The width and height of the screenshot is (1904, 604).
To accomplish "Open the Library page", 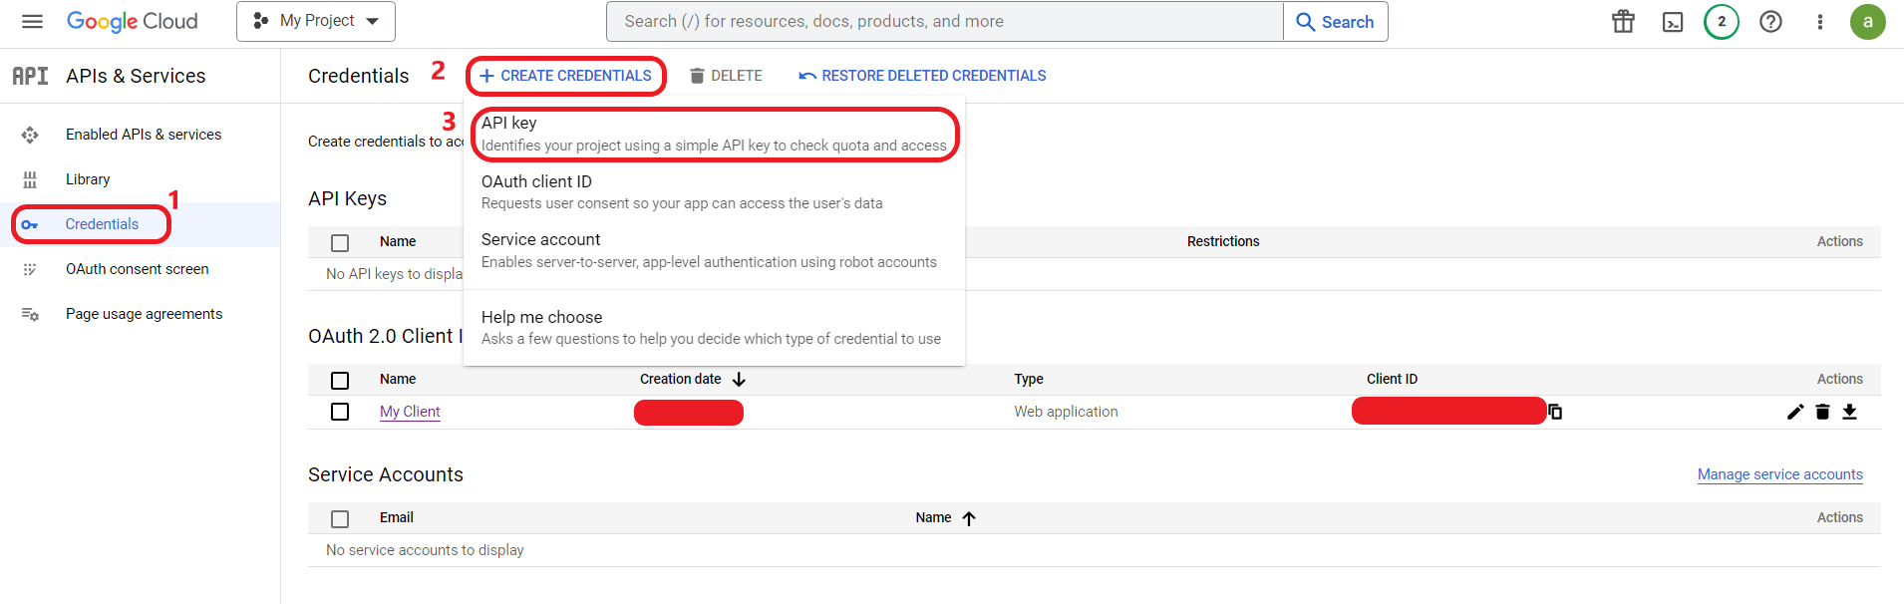I will point(88,179).
